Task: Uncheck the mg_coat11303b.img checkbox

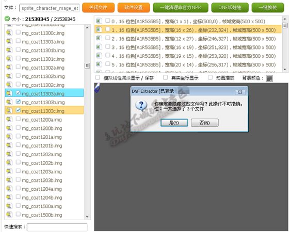Action: [18, 102]
